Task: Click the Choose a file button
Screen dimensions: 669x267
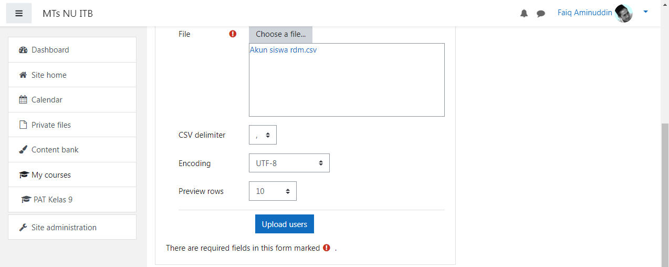Action: click(281, 34)
